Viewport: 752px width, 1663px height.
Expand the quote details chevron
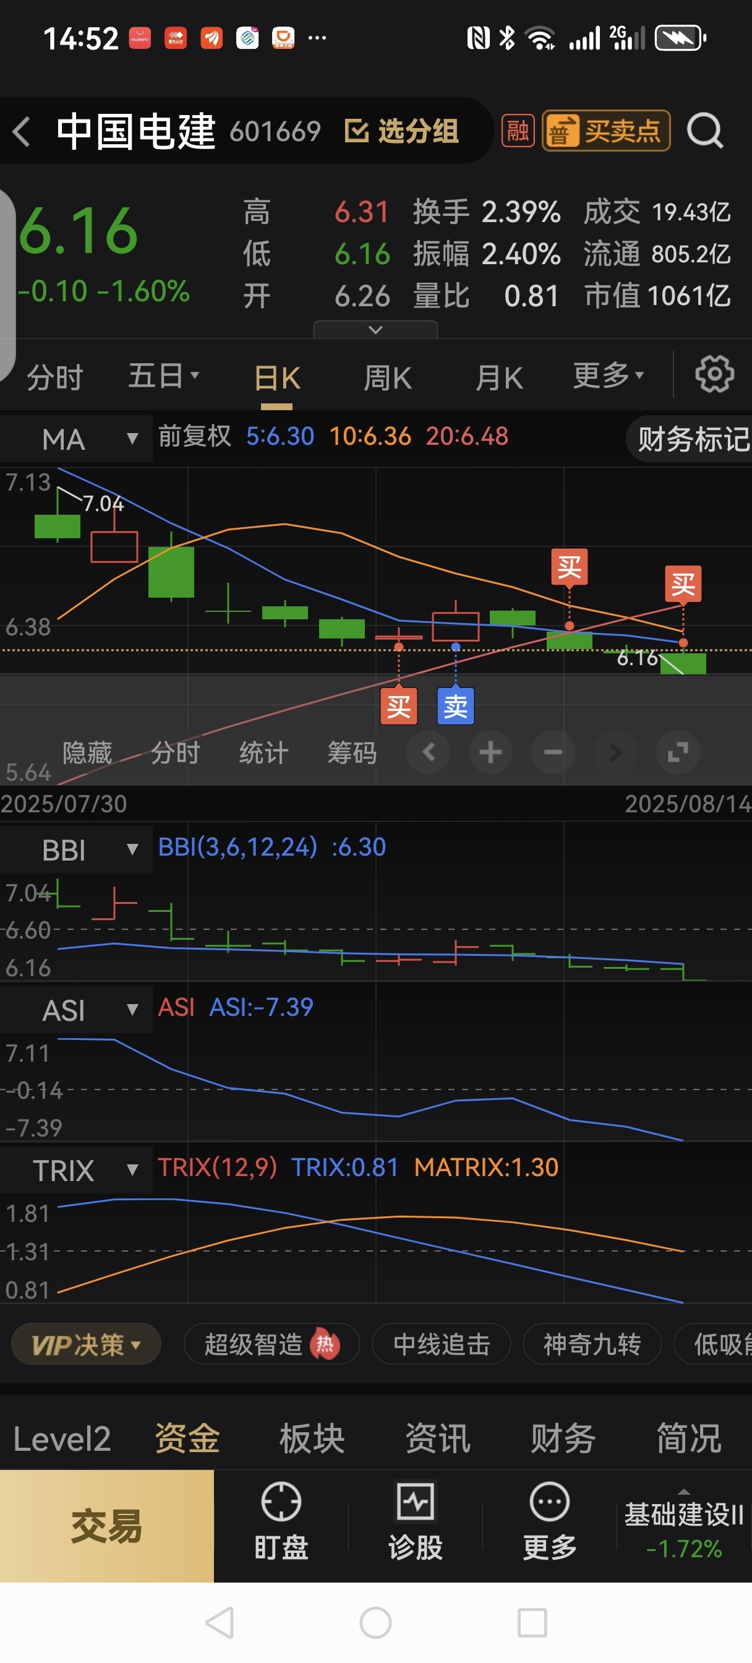375,330
